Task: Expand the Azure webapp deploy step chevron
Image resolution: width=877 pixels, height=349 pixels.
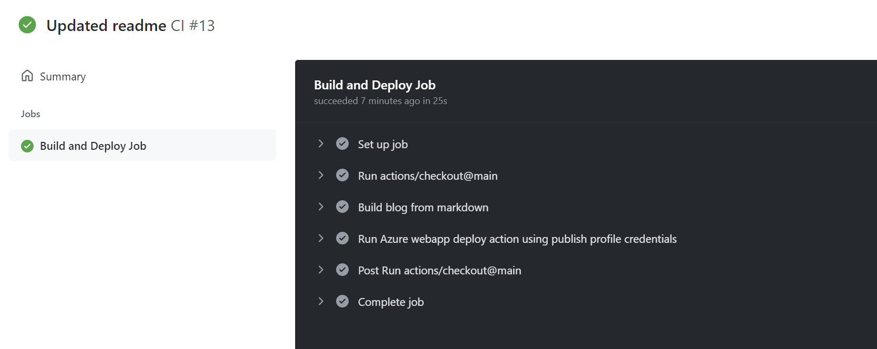Action: [321, 238]
